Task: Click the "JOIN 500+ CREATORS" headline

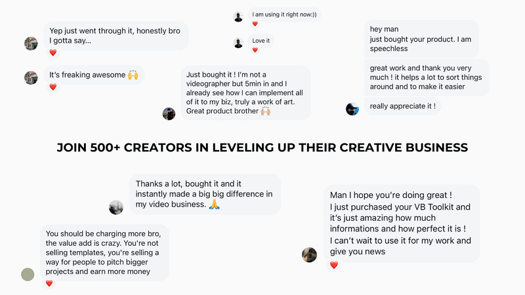Action: click(262, 147)
